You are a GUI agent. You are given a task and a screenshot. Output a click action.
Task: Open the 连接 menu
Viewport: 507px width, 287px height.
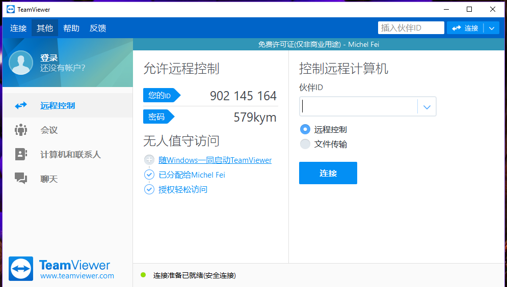pyautogui.click(x=18, y=28)
